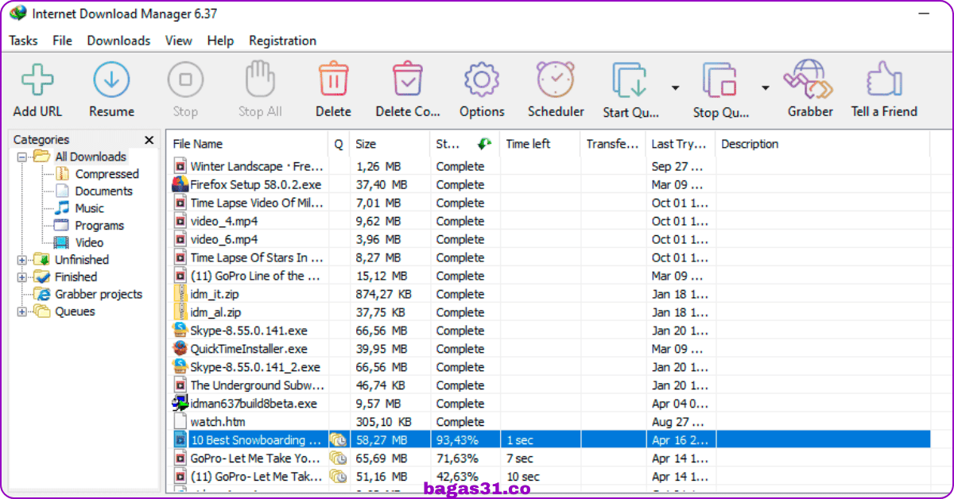
Task: Select the Video category in sidebar
Action: tap(89, 242)
